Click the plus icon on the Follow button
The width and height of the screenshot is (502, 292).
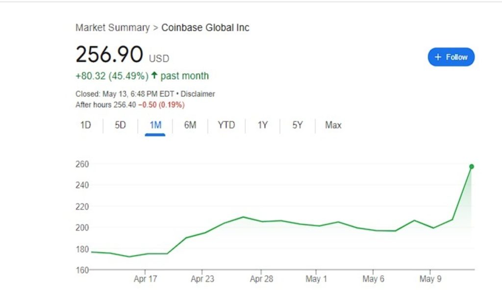coord(438,57)
